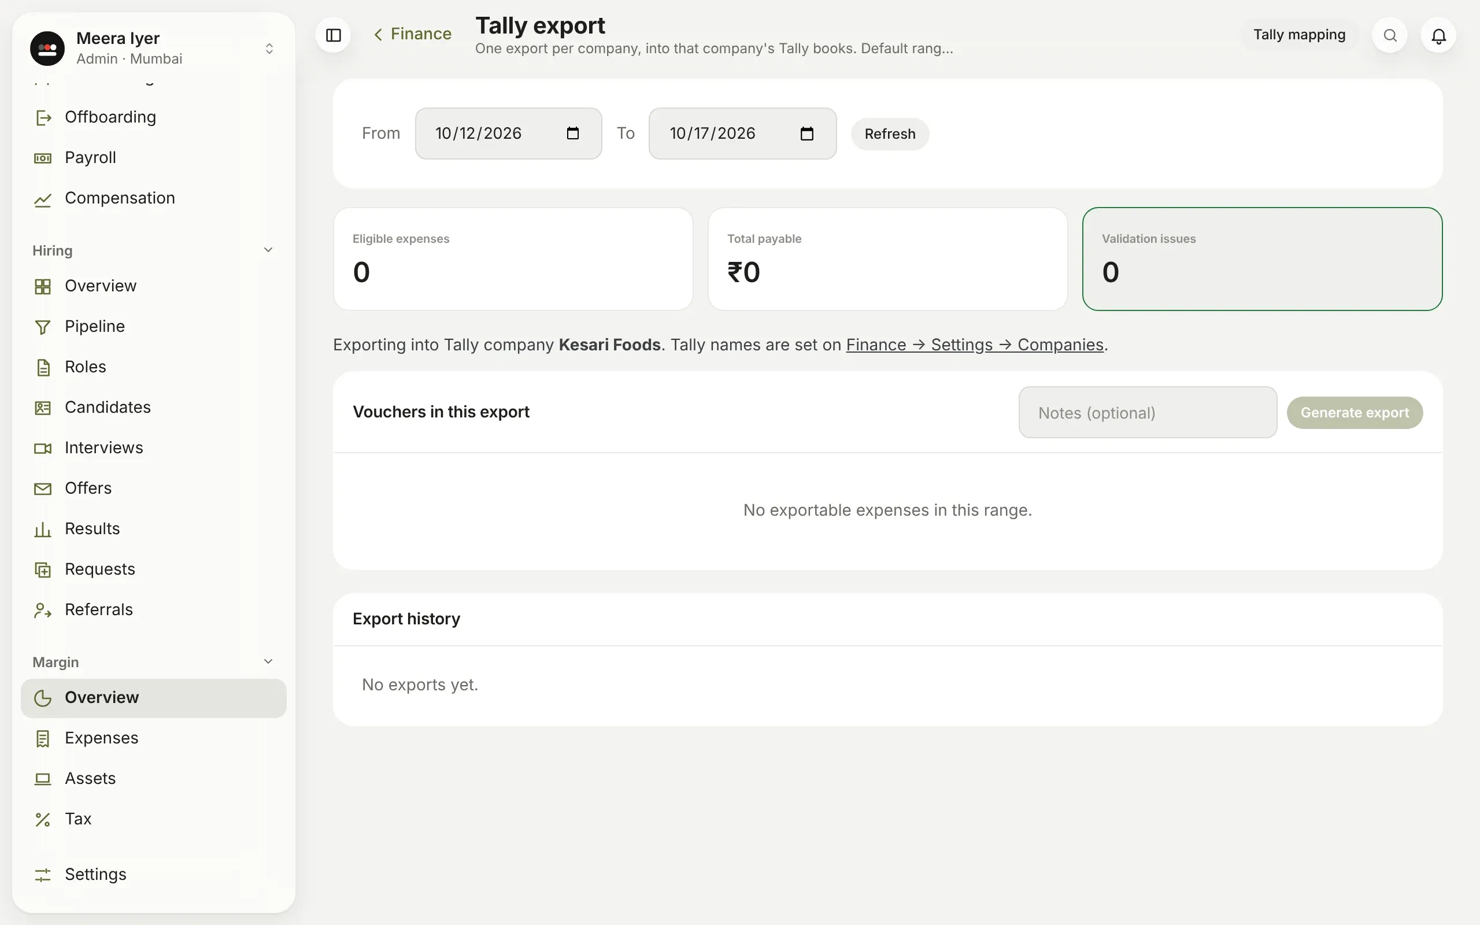Select the Eligible expenses card
This screenshot has width=1480, height=925.
pyautogui.click(x=513, y=259)
